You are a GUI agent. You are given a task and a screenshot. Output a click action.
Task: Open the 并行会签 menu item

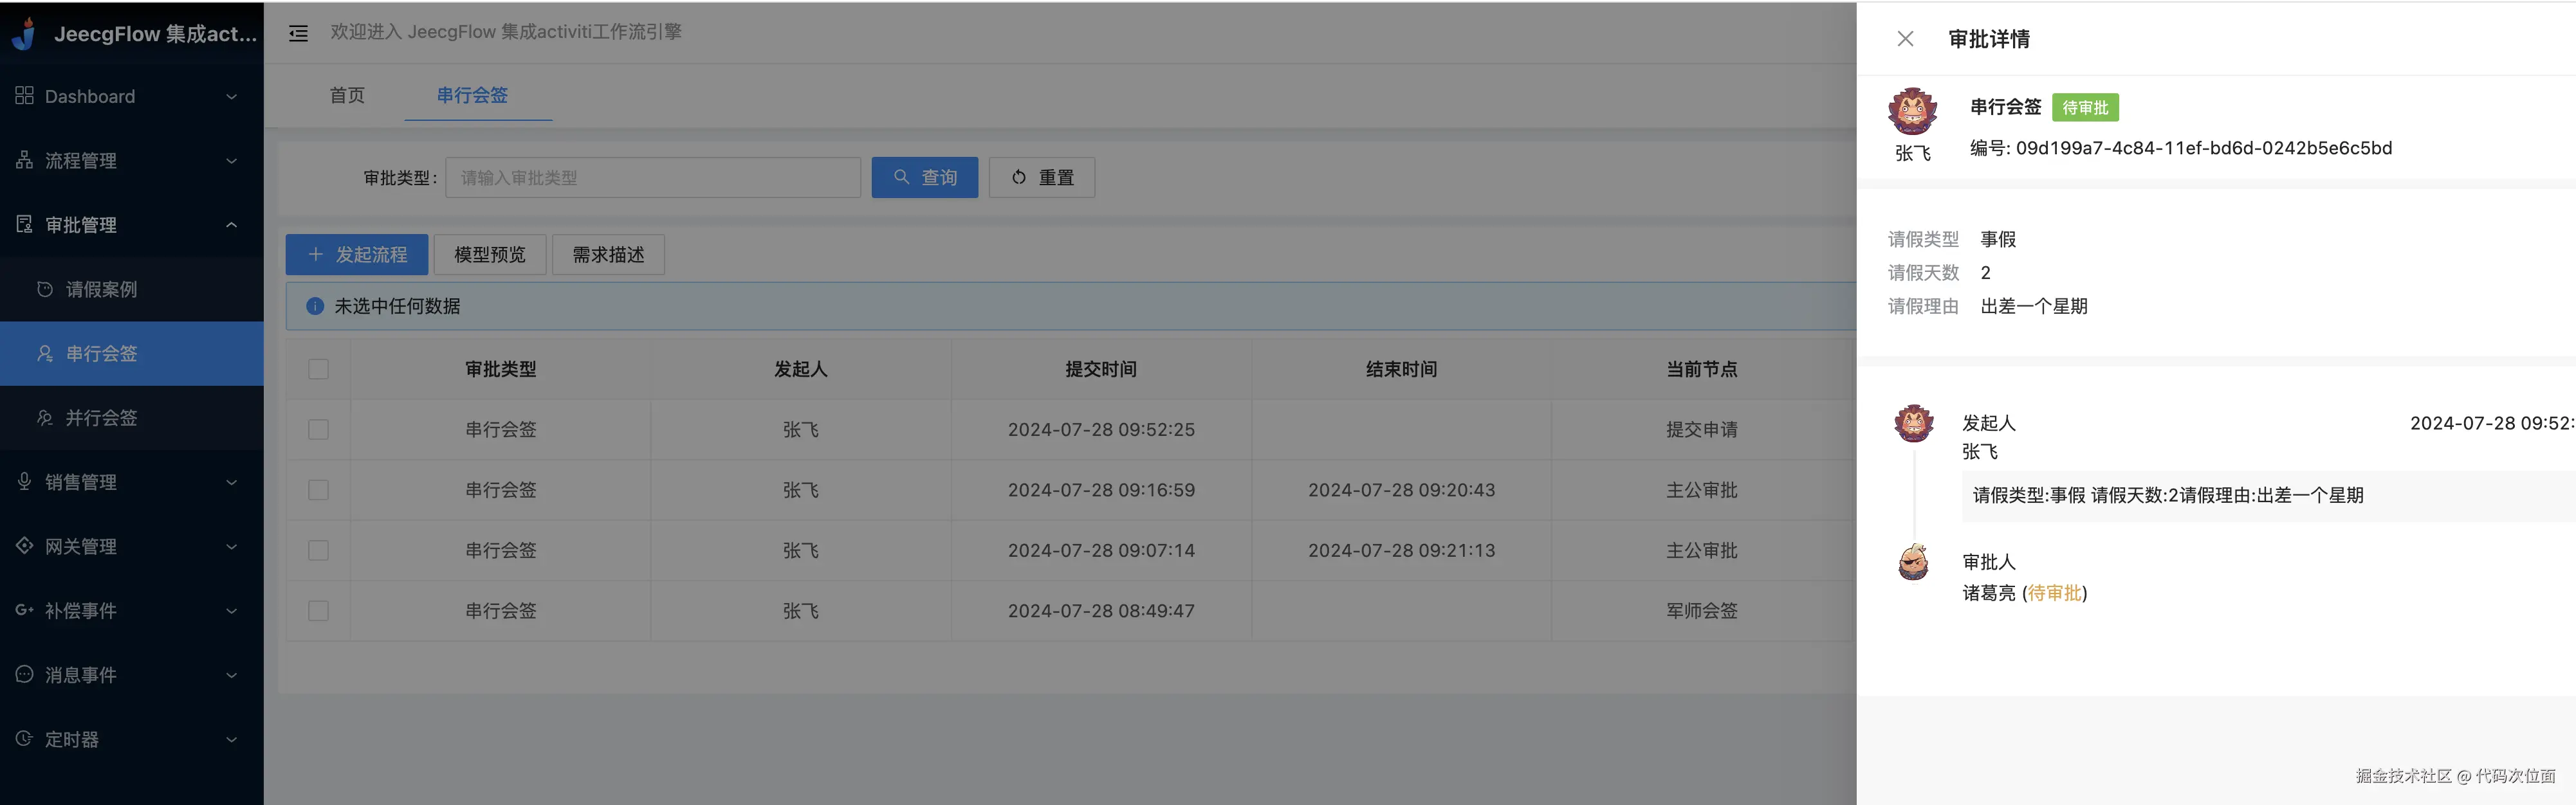pos(101,418)
